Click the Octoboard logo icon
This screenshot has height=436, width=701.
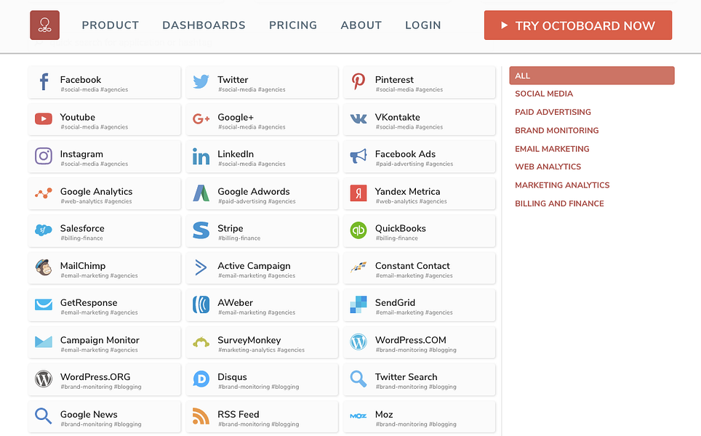44,25
